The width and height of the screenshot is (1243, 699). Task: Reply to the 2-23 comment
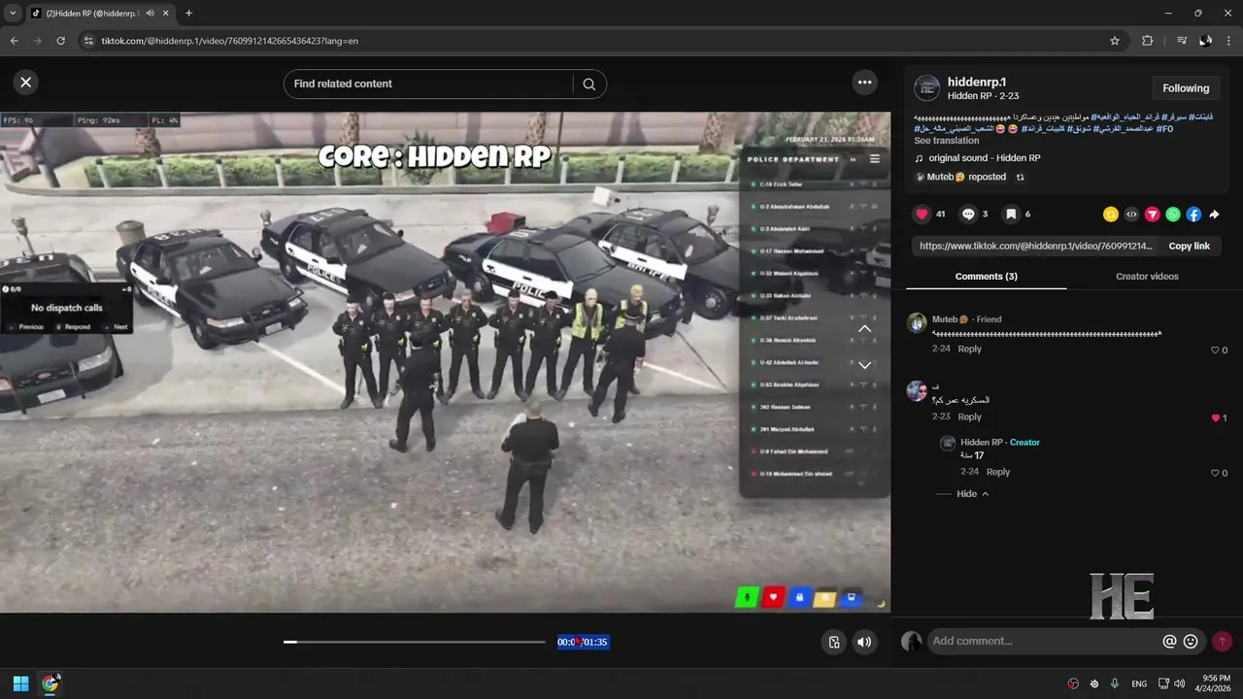coord(969,416)
